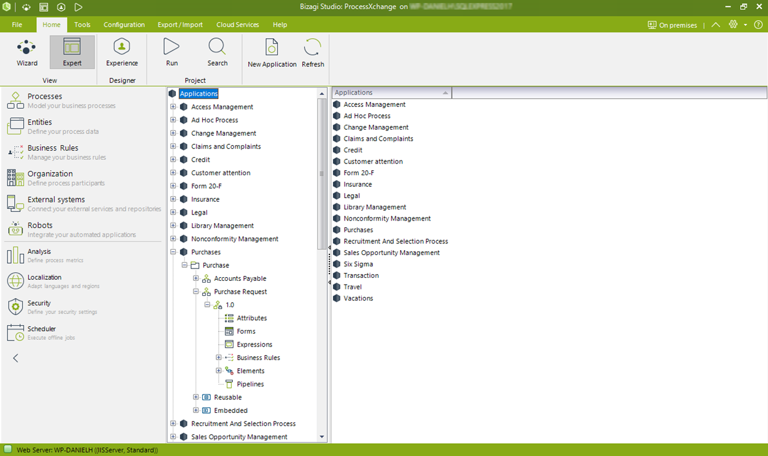
Task: Click the On premises indicator
Action: tap(673, 25)
